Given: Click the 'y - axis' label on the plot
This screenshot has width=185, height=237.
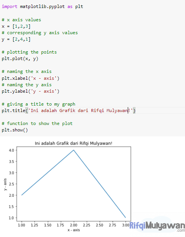Looking at the screenshot, I should pyautogui.click(x=5, y=185).
